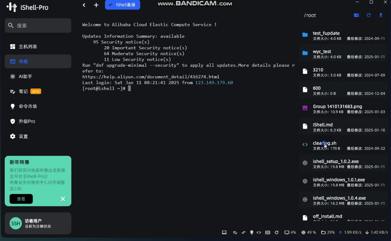Refresh the /root file list
The width and height of the screenshot is (391, 241).
(x=369, y=15)
